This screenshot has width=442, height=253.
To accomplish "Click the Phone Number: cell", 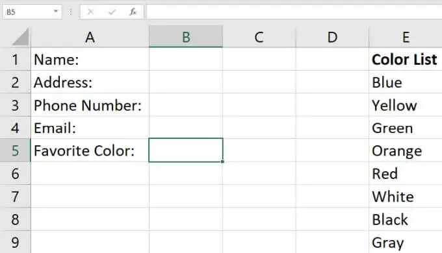I will point(90,105).
